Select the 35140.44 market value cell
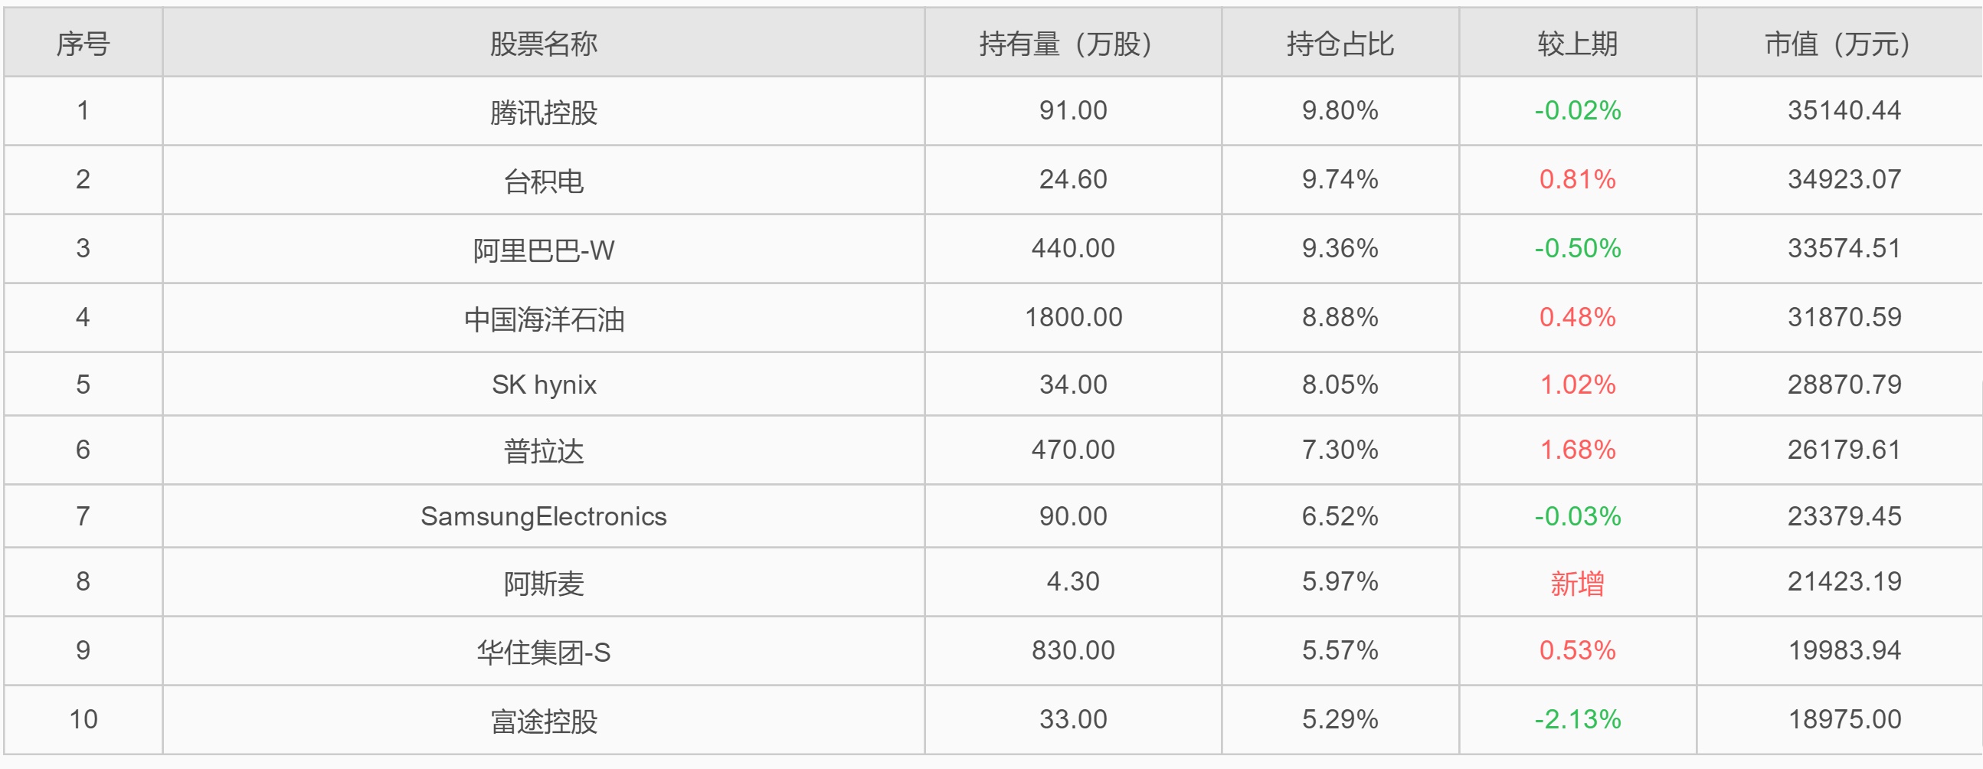 [x=1844, y=111]
